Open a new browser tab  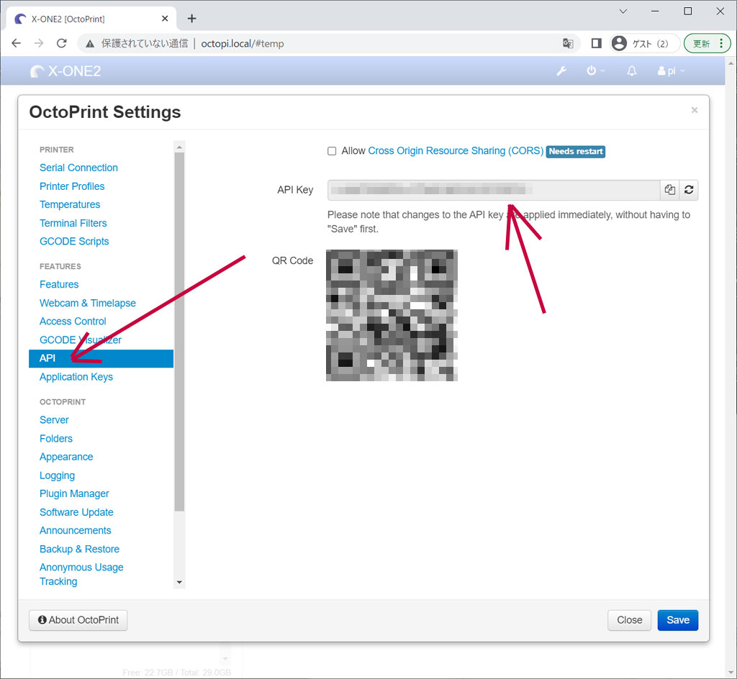point(191,19)
